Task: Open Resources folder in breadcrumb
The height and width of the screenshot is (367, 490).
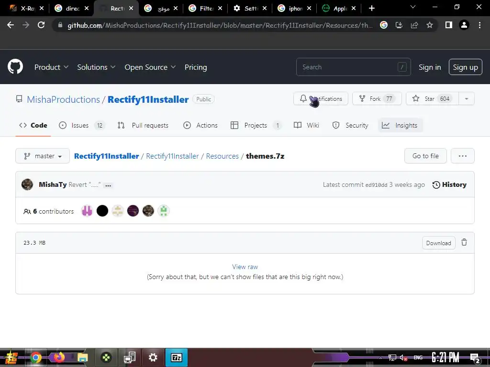Action: point(222,156)
